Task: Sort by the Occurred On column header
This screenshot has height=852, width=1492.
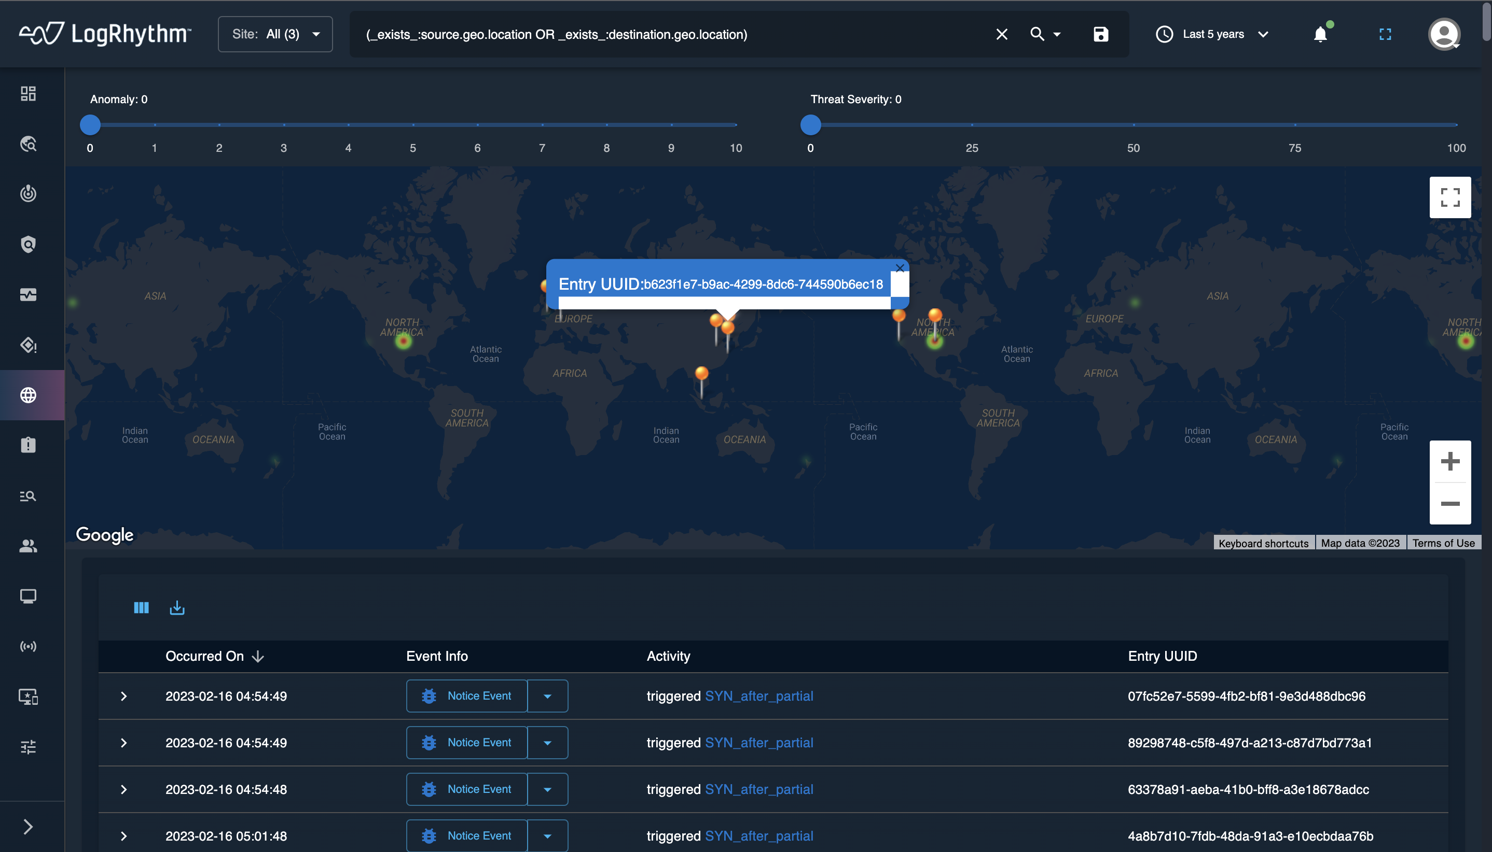Action: click(205, 656)
